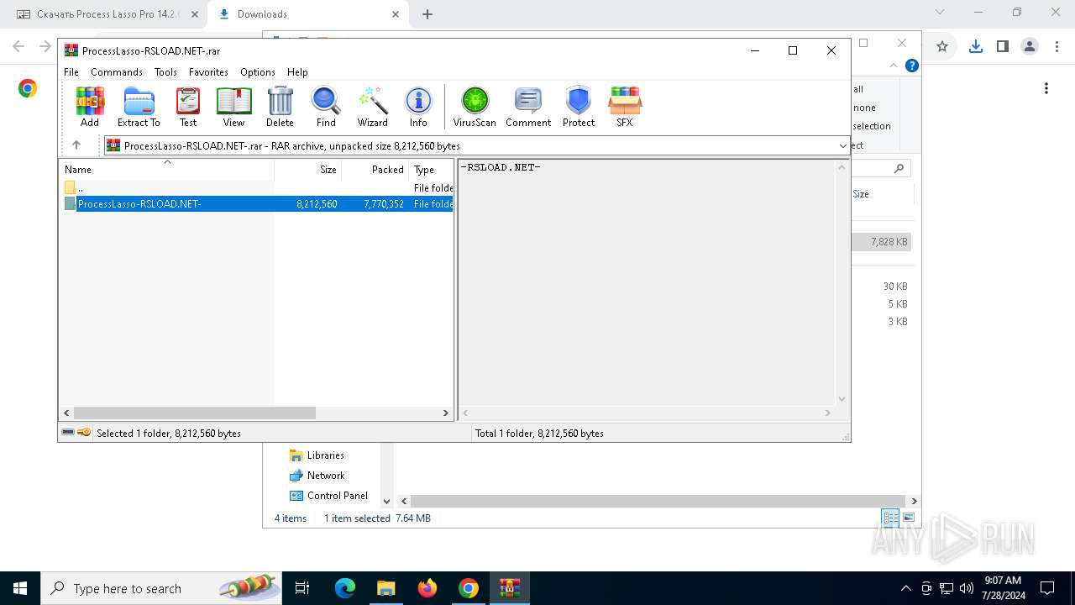Viewport: 1075px width, 605px height.
Task: Click the comment pane's up scroll arrow
Action: click(842, 167)
